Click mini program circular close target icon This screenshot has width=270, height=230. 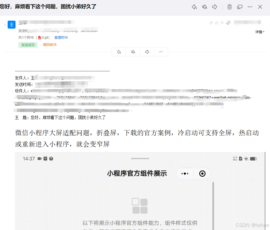pos(202,174)
